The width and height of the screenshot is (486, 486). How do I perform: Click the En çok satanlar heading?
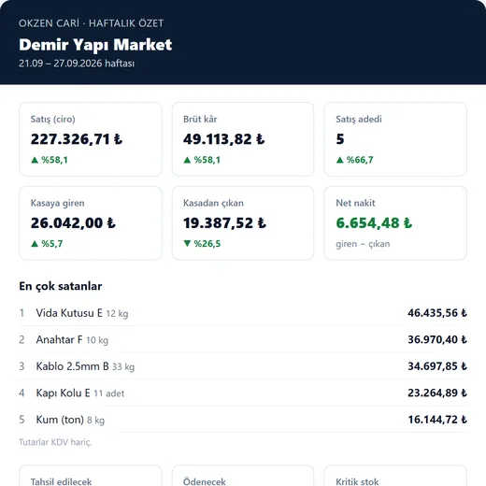pyautogui.click(x=61, y=286)
